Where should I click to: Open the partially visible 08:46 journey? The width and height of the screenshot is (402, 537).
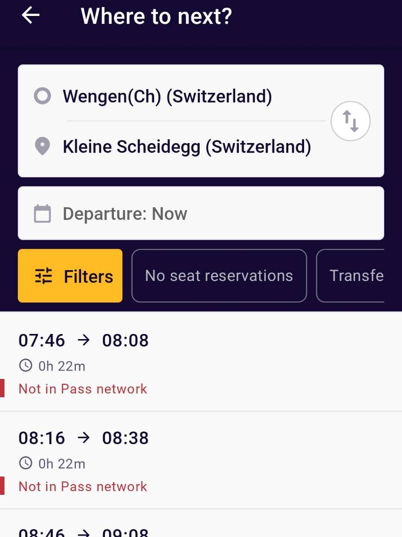[x=201, y=530]
